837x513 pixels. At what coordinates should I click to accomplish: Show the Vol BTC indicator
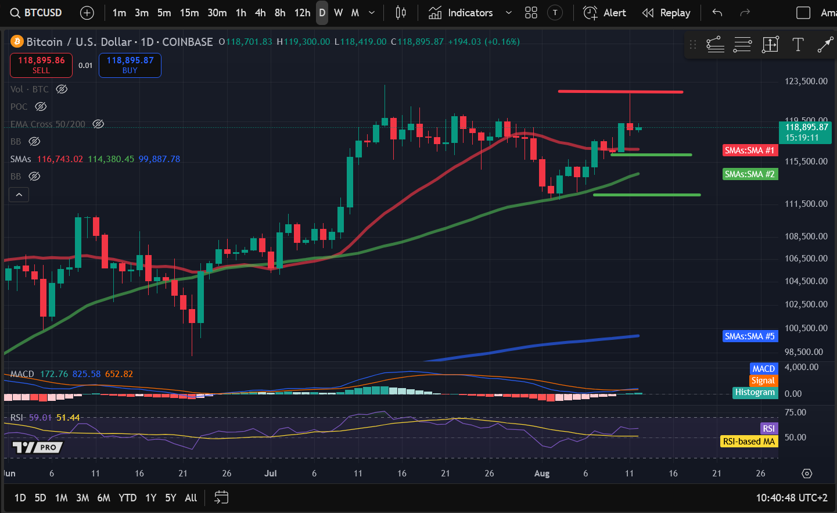click(62, 89)
